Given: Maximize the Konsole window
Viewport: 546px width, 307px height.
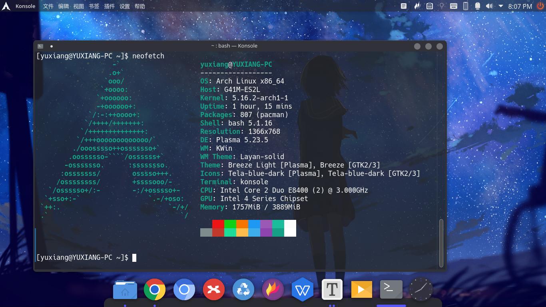Looking at the screenshot, I should click(428, 46).
